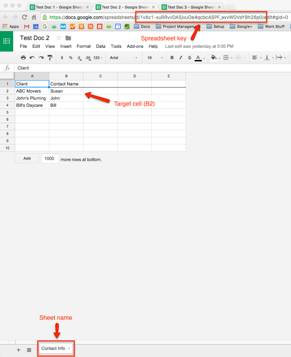Click the browser reload button
The height and width of the screenshot is (357, 291).
(x=25, y=17)
